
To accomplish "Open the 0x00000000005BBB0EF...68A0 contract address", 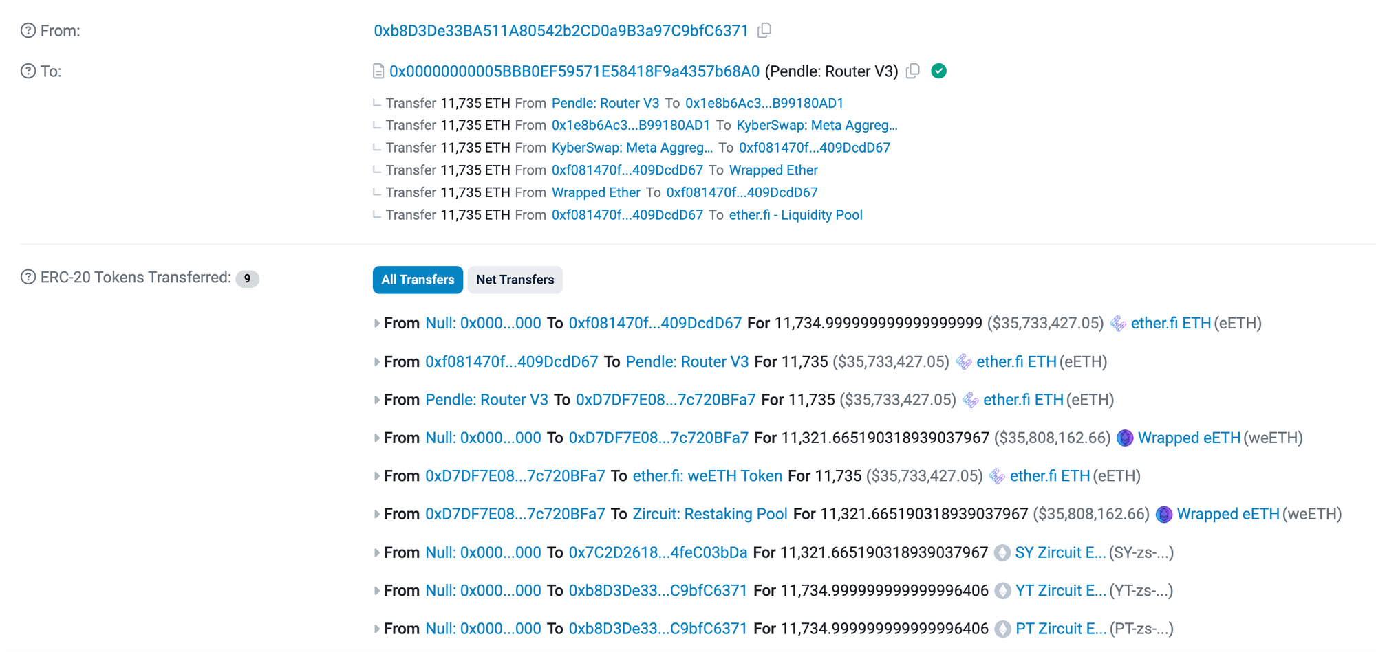I will [x=574, y=71].
